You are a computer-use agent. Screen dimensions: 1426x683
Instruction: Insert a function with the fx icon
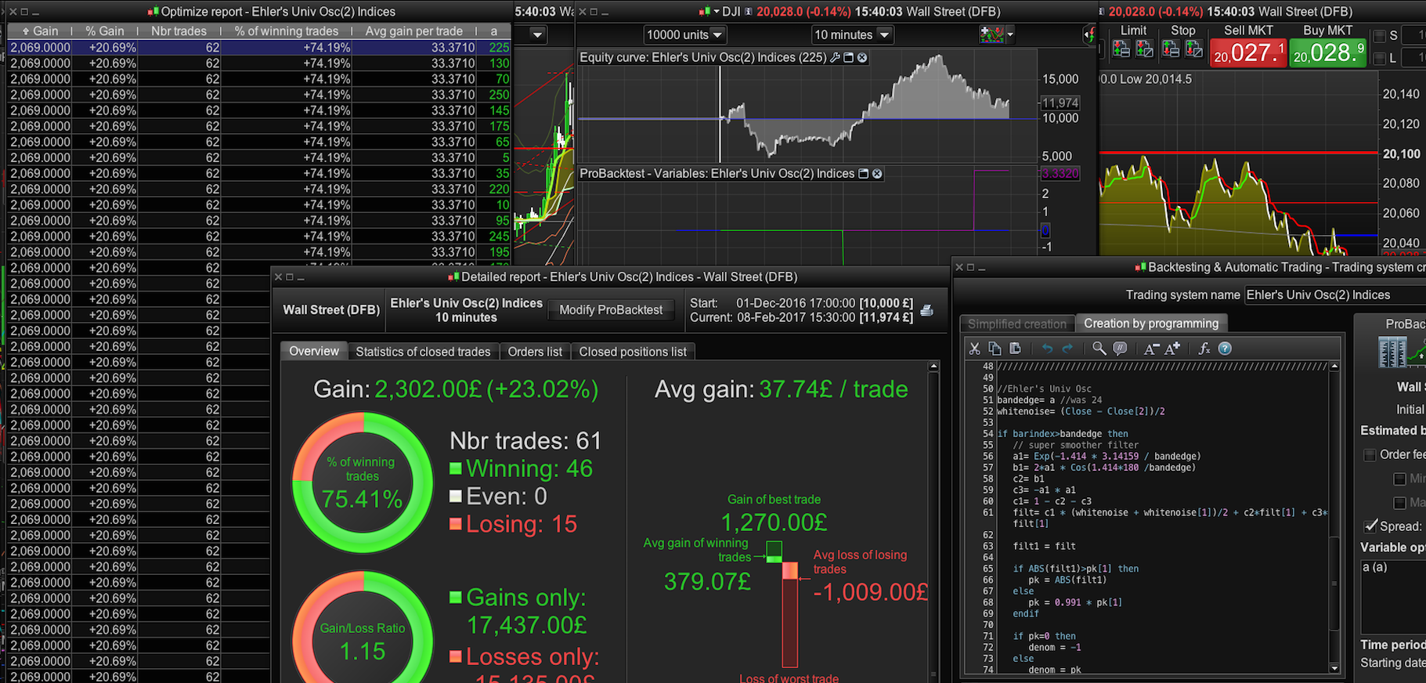[x=1204, y=349]
